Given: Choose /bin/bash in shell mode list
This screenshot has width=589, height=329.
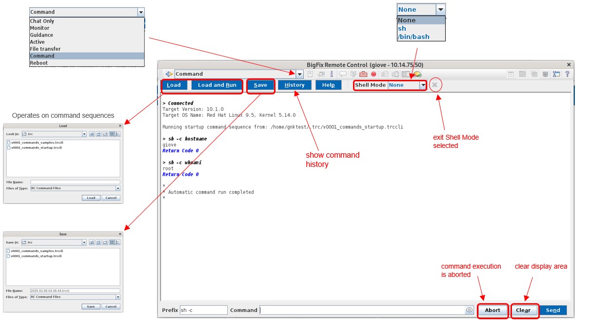Looking at the screenshot, I should point(421,37).
